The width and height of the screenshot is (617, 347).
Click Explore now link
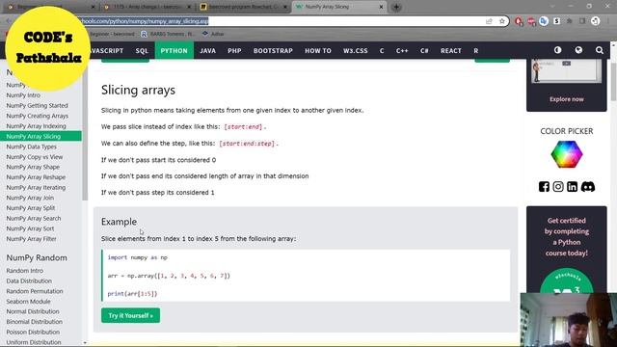click(x=567, y=99)
